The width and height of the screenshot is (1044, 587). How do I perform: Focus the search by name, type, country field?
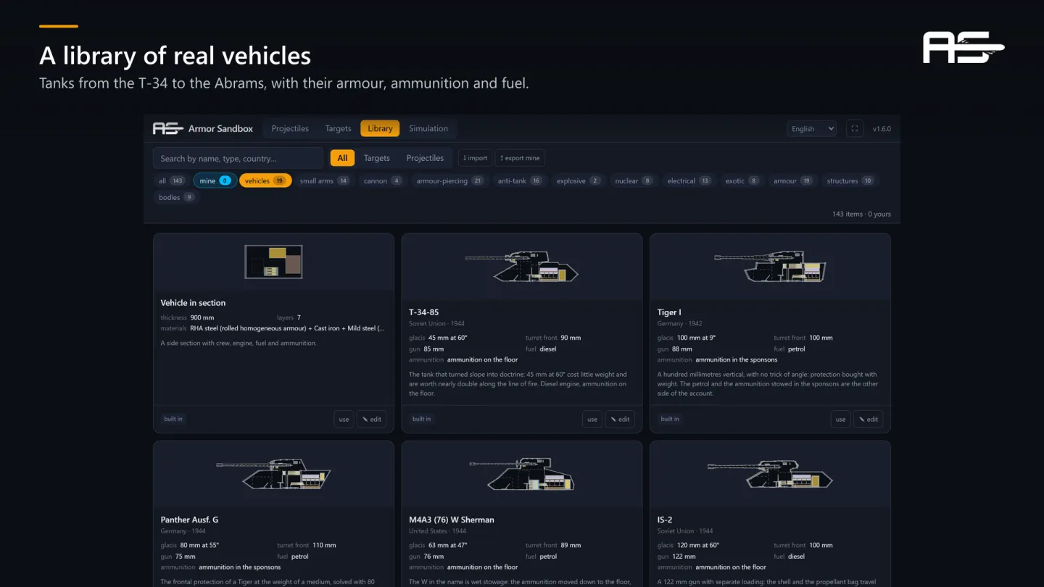[x=238, y=158]
